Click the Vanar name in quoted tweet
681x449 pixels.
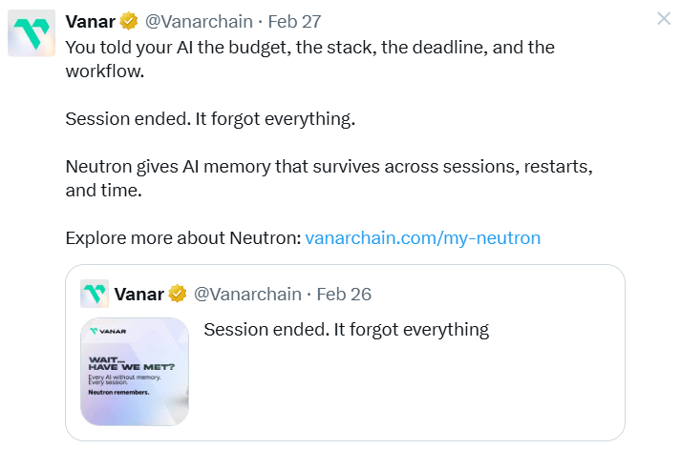click(x=138, y=294)
